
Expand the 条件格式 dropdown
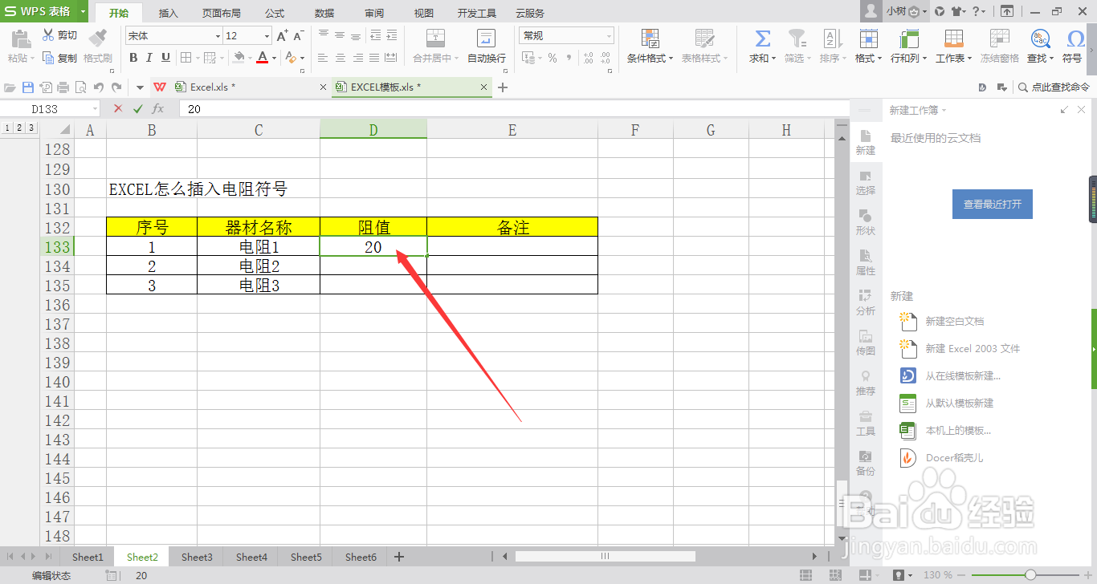pyautogui.click(x=671, y=59)
